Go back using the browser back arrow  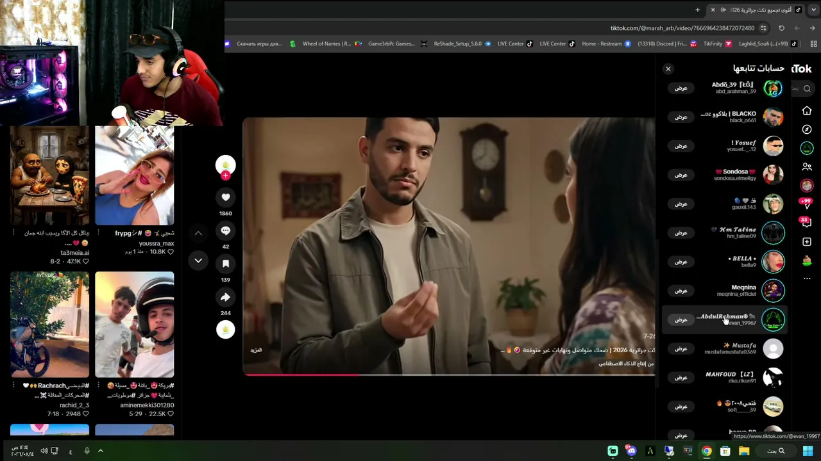pos(812,28)
